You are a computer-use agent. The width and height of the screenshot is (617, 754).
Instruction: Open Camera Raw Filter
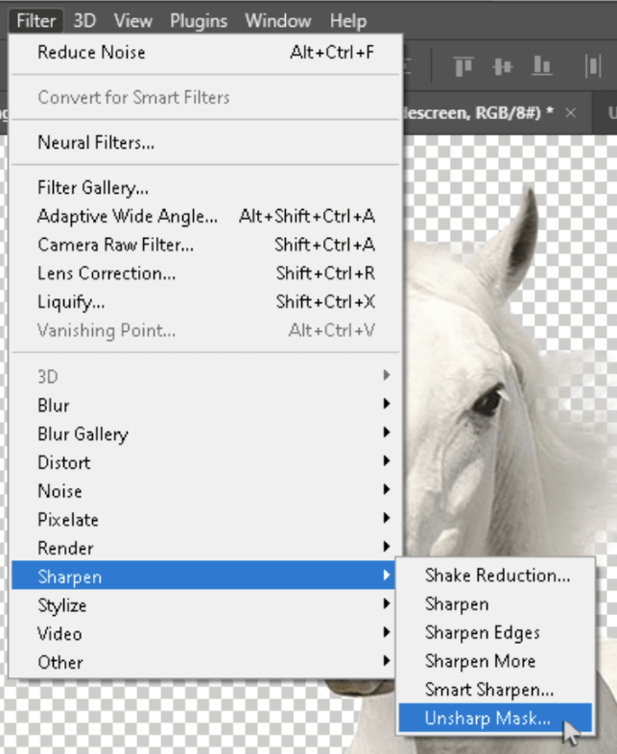click(205, 245)
